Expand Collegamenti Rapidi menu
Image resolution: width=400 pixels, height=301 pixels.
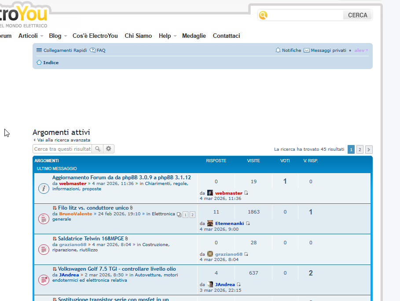(62, 51)
